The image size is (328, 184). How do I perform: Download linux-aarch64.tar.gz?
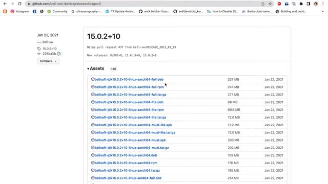click(127, 170)
